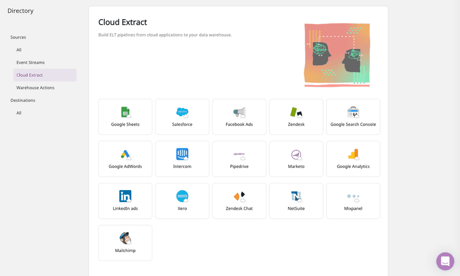Image resolution: width=460 pixels, height=276 pixels.
Task: Pick the NetSuite source card
Action: [x=296, y=201]
